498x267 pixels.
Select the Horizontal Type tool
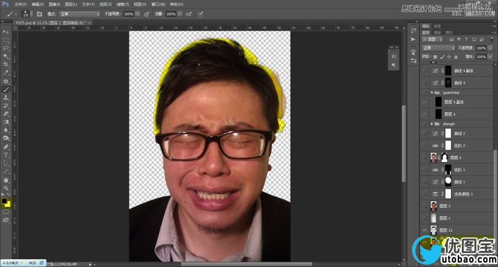(x=6, y=155)
